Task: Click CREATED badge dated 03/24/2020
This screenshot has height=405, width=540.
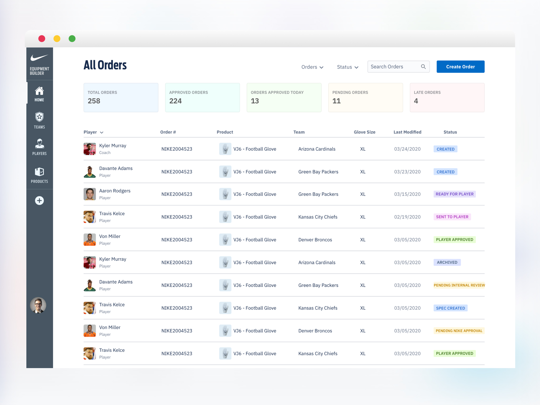Action: coord(445,149)
